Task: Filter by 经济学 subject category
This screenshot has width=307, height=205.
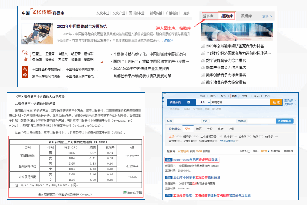Action: pos(187,136)
